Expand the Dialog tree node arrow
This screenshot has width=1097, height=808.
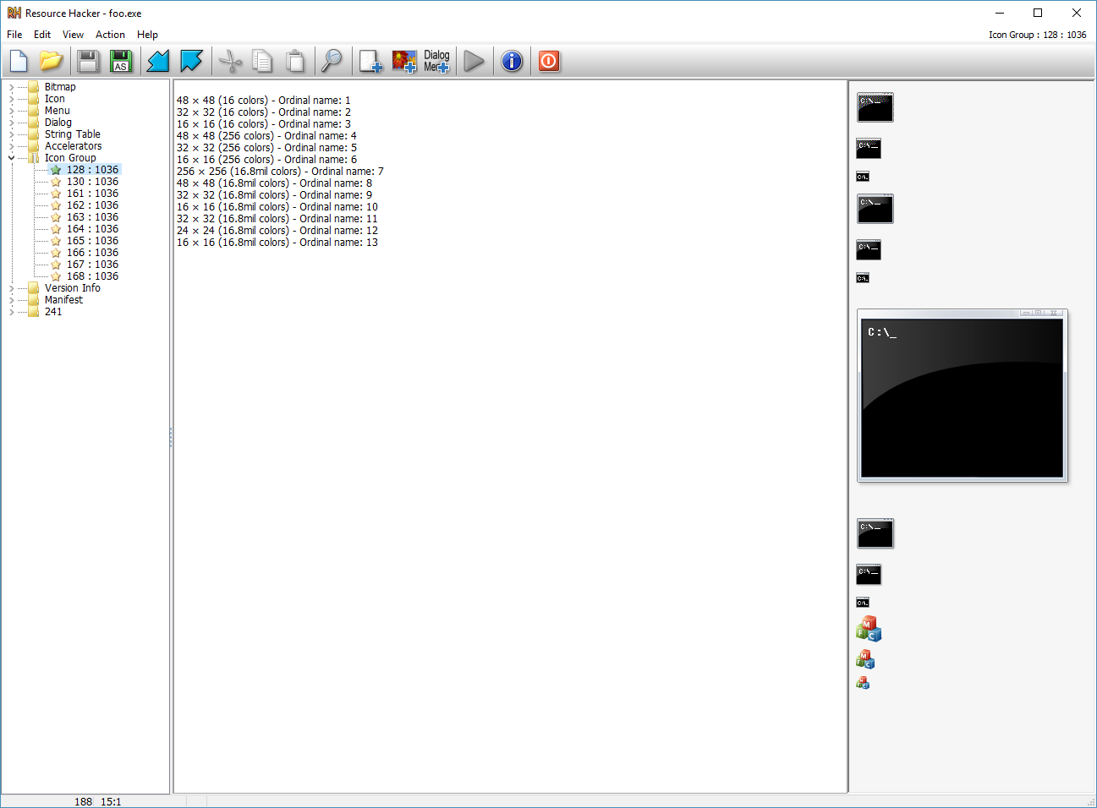point(11,123)
